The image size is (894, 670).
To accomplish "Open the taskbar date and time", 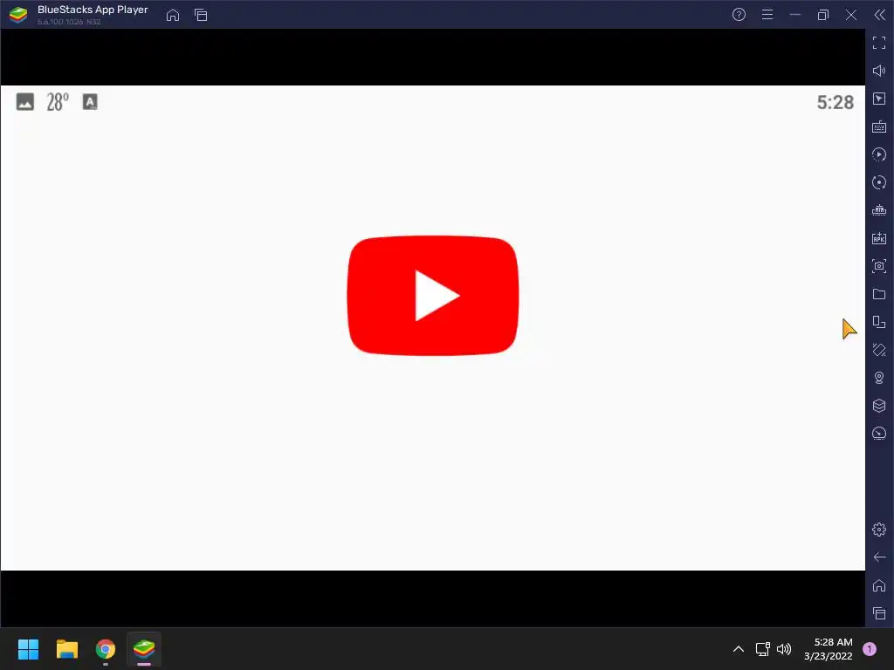I will tap(829, 649).
